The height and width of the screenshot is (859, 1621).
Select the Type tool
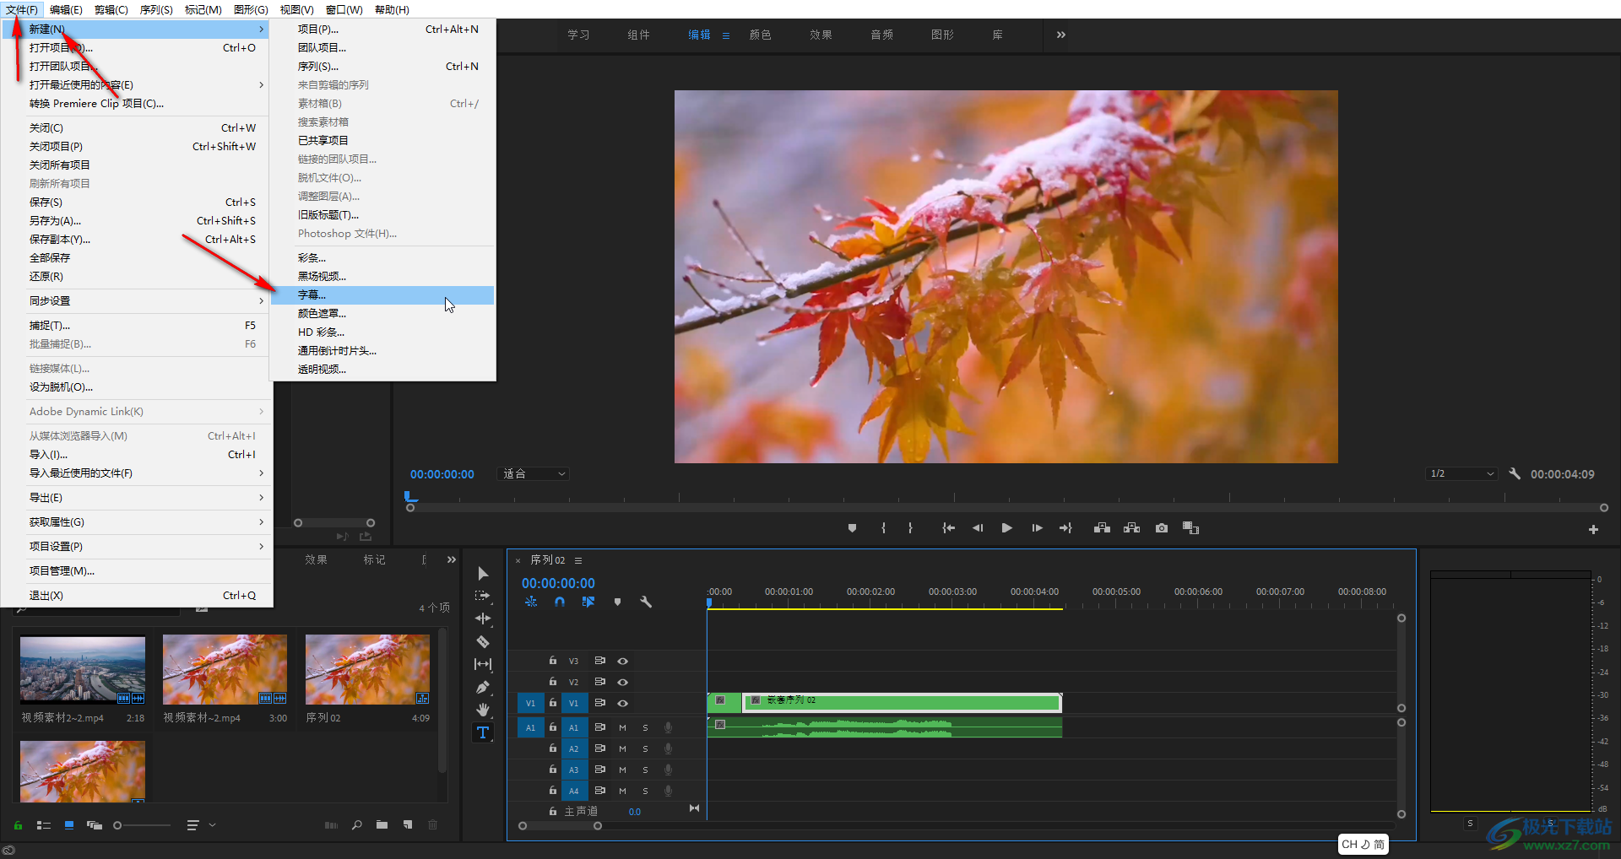tap(483, 732)
